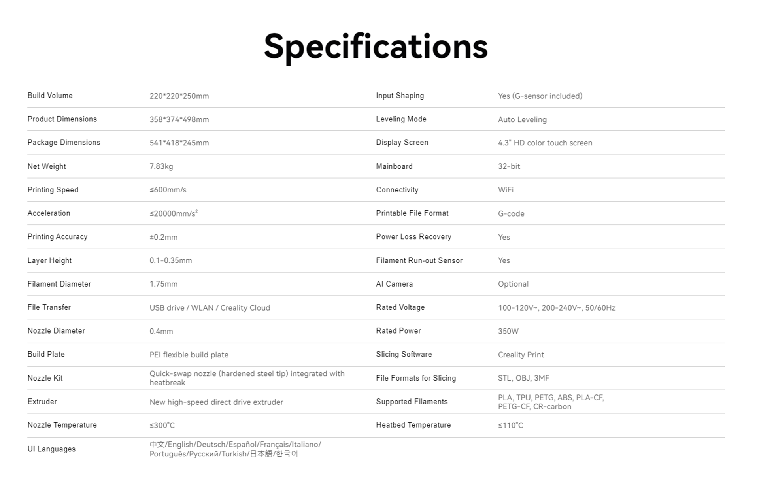The image size is (759, 481).
Task: Click the Nozzle Kit label
Action: pos(45,378)
